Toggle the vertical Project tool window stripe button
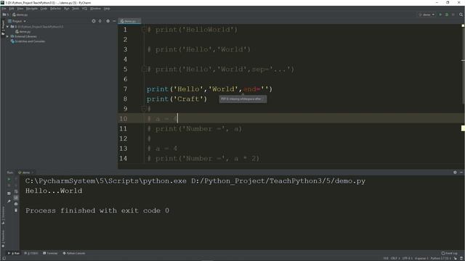 click(x=3, y=27)
